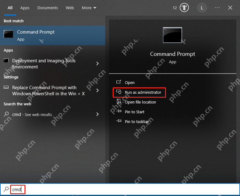Screen dimensions: 240x196
Task: Select Replace Command Prompt with Windows PowerShell text
Action: 48,90
